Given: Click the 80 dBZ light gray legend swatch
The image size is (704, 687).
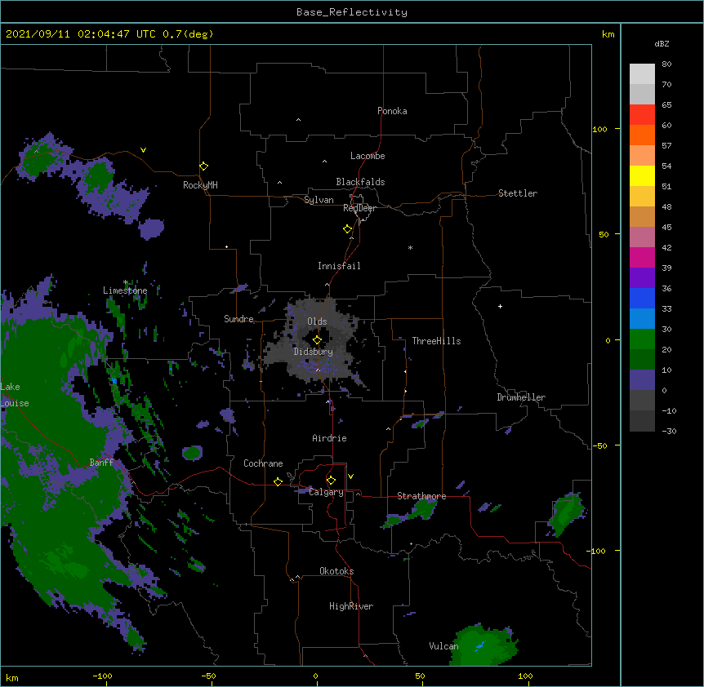Looking at the screenshot, I should 642,73.
